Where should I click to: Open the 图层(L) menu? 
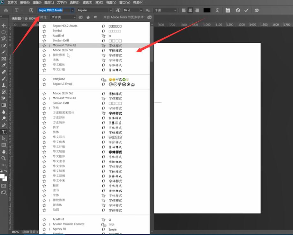pos(49,3)
